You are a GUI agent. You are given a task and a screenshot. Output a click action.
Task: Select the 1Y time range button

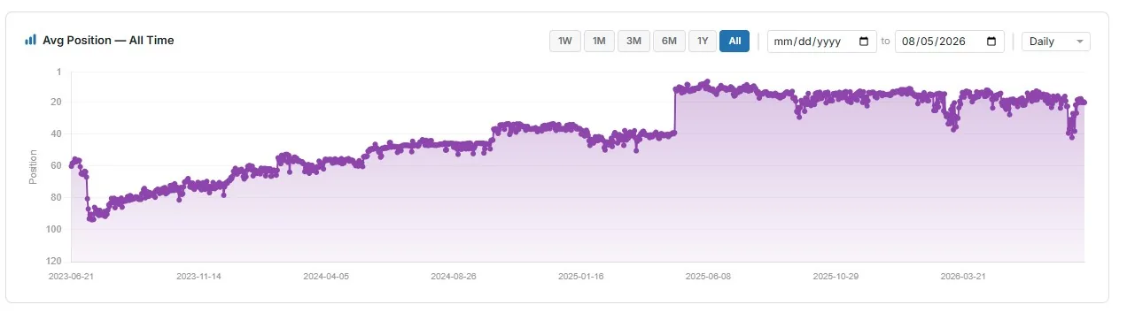pos(703,41)
